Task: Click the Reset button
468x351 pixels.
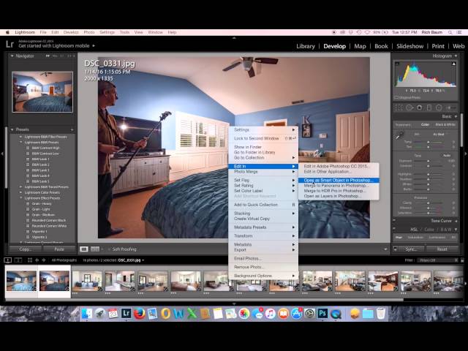Action: pyautogui.click(x=442, y=249)
